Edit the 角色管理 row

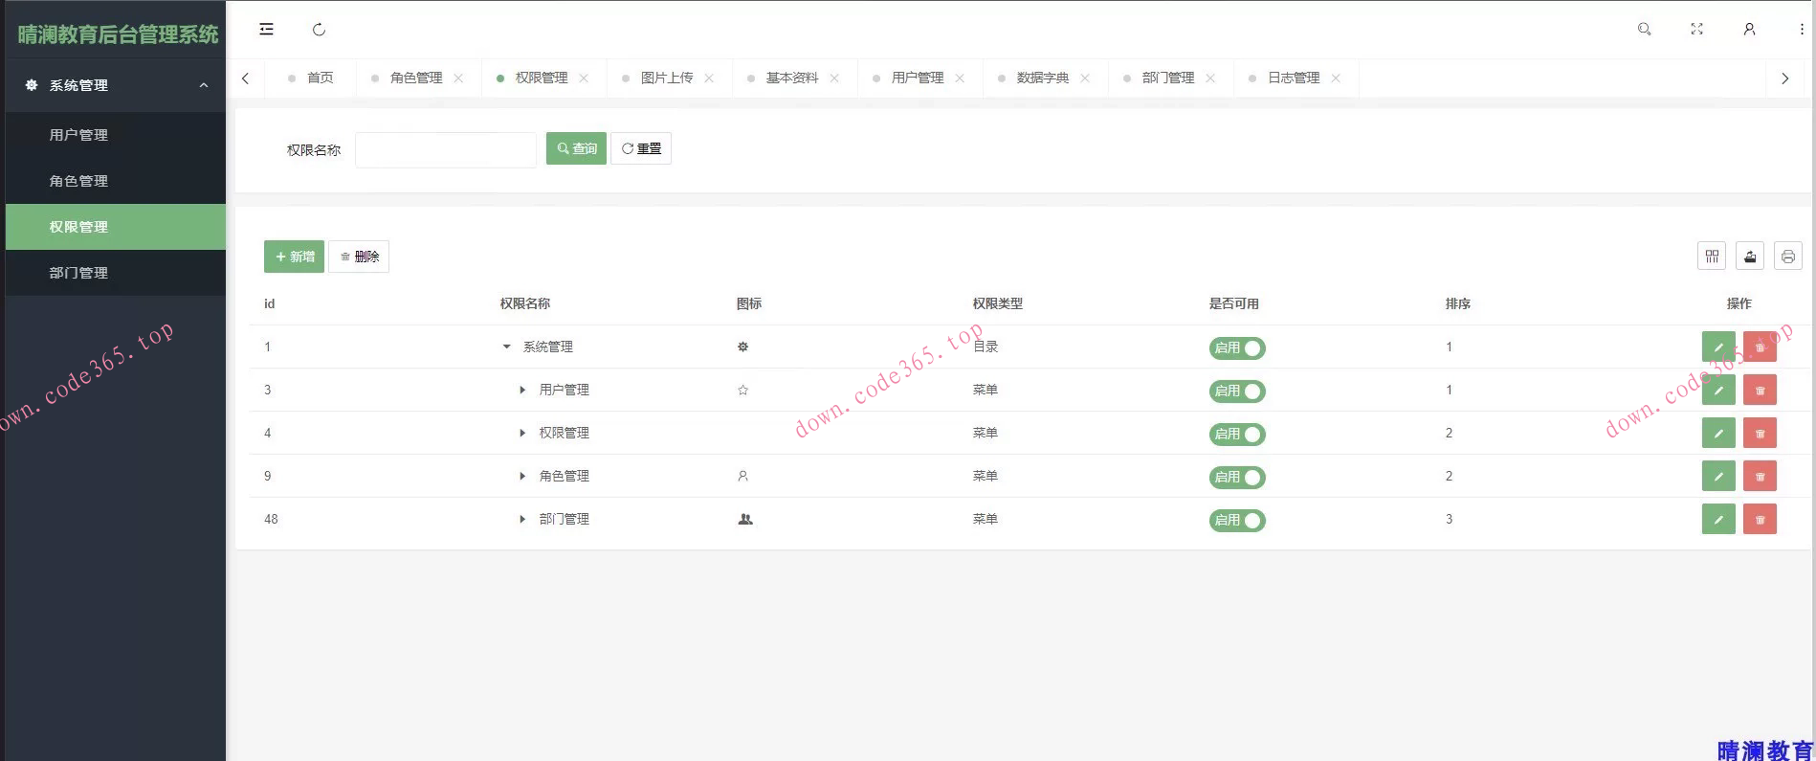pos(1718,477)
